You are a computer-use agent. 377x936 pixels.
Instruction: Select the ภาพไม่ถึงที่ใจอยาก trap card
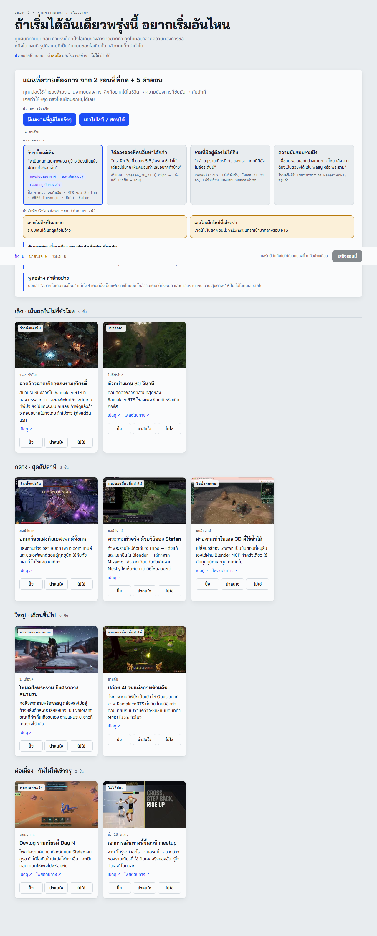point(105,227)
